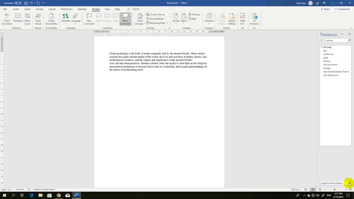Go back in Thesaurus pane

point(321,40)
